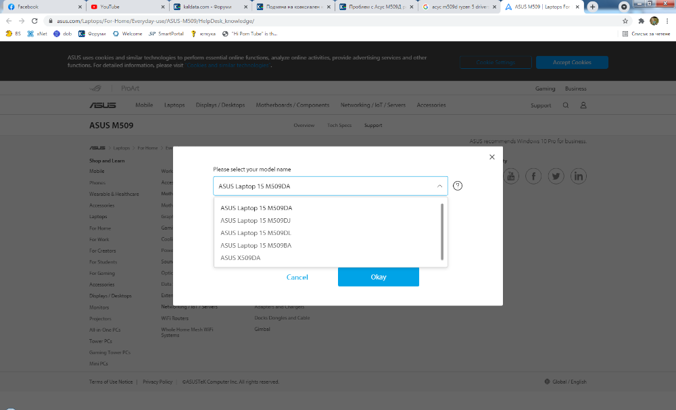Click the Cancel link in dialog

pos(297,277)
